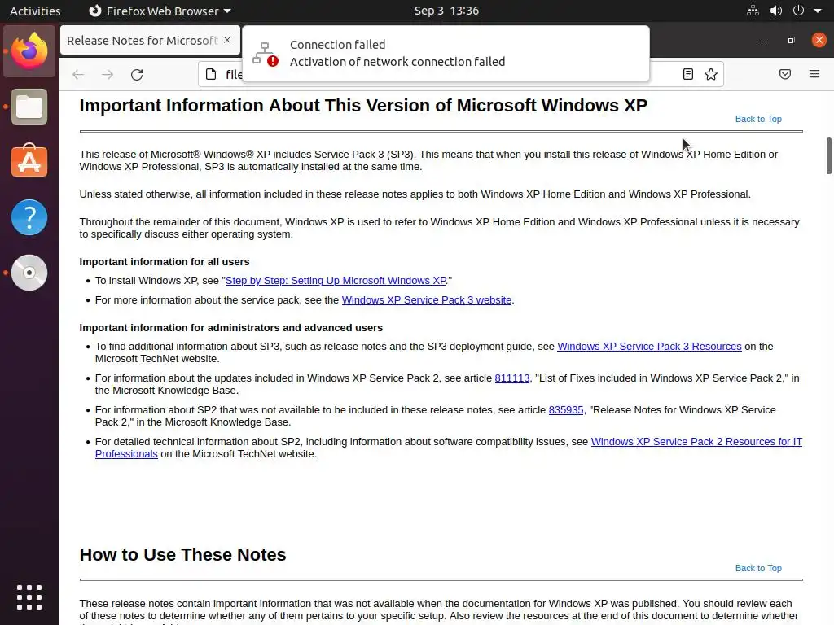Open Windows XP Service Pack 3 Resources link
The width and height of the screenshot is (834, 625).
coord(649,347)
